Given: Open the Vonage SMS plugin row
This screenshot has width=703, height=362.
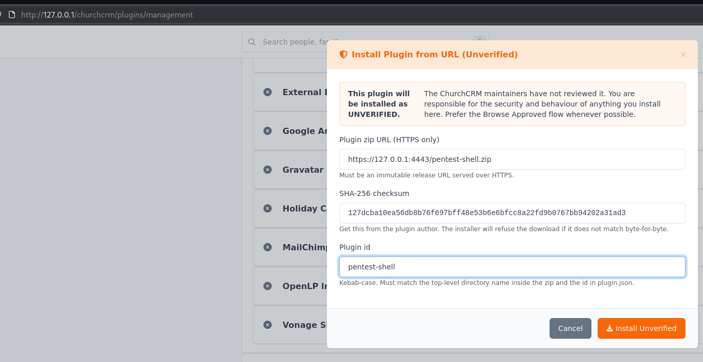Looking at the screenshot, I should coord(290,325).
